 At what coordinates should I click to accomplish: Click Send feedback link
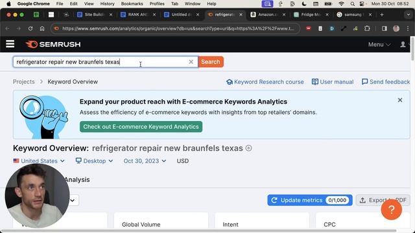(x=386, y=82)
